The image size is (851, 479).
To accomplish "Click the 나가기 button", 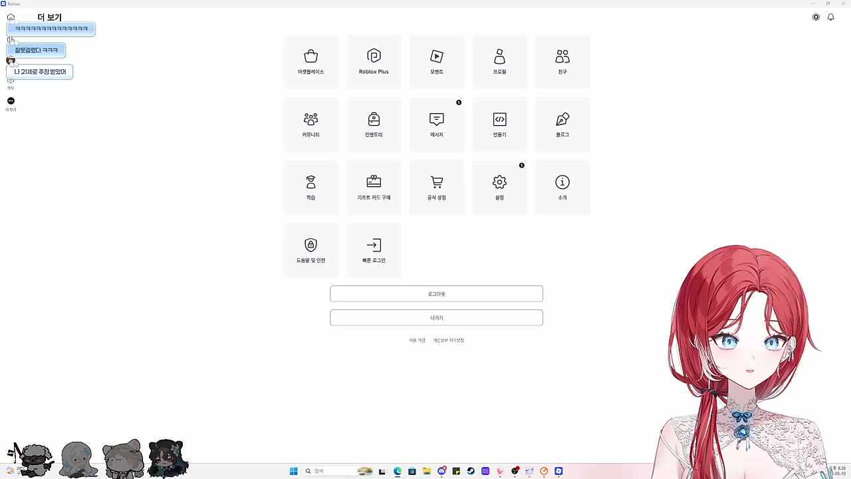I will pyautogui.click(x=436, y=317).
